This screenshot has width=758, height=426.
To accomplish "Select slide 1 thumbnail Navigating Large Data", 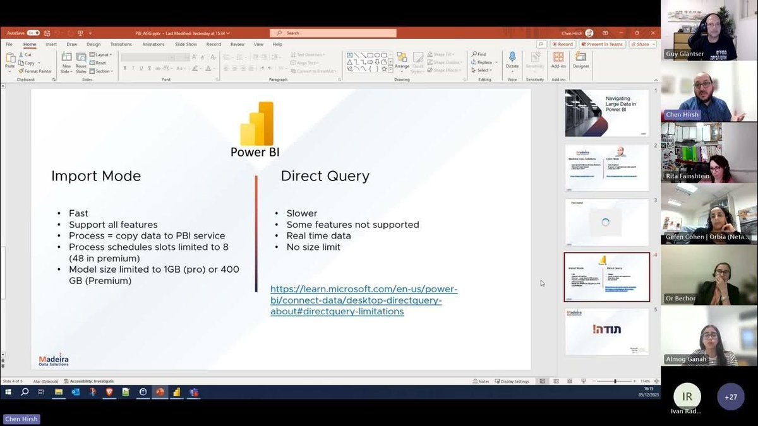I will point(606,112).
